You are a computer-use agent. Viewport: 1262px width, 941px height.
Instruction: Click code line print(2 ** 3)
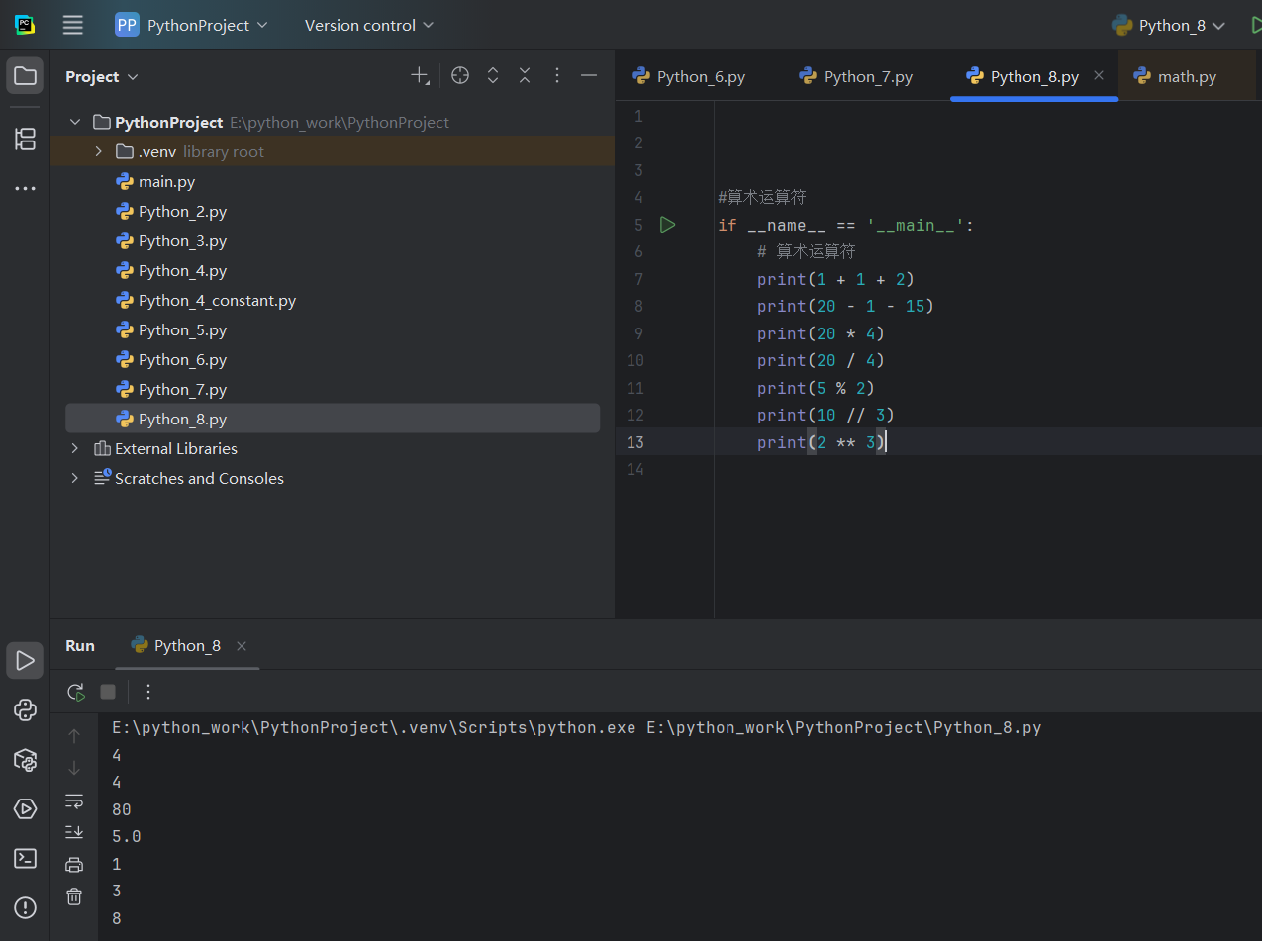click(x=822, y=442)
